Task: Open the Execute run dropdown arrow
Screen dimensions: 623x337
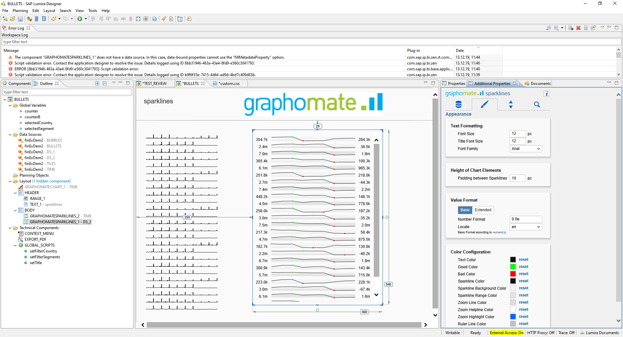Action: [x=86, y=19]
